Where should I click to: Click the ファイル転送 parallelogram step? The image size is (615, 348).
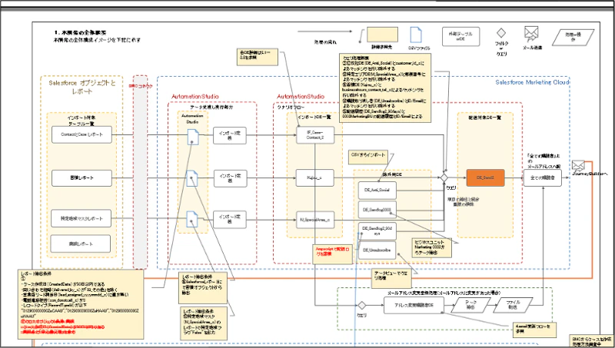pyautogui.click(x=513, y=305)
